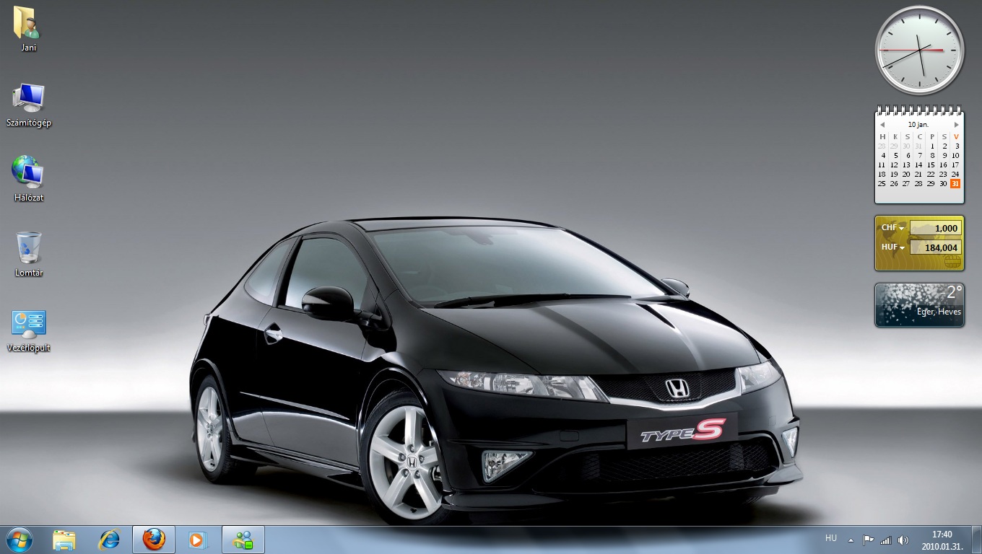This screenshot has width=982, height=554.
Task: Click the Show desktop strip at taskbar end
Action: tap(976, 540)
